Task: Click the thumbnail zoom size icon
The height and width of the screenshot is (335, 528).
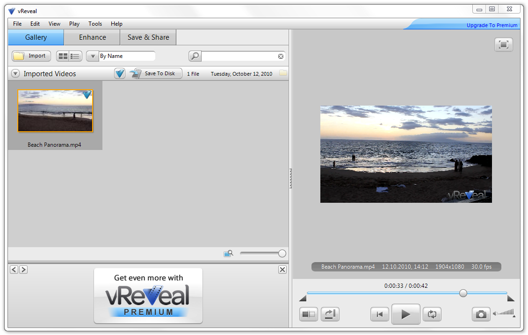Action: click(x=228, y=253)
